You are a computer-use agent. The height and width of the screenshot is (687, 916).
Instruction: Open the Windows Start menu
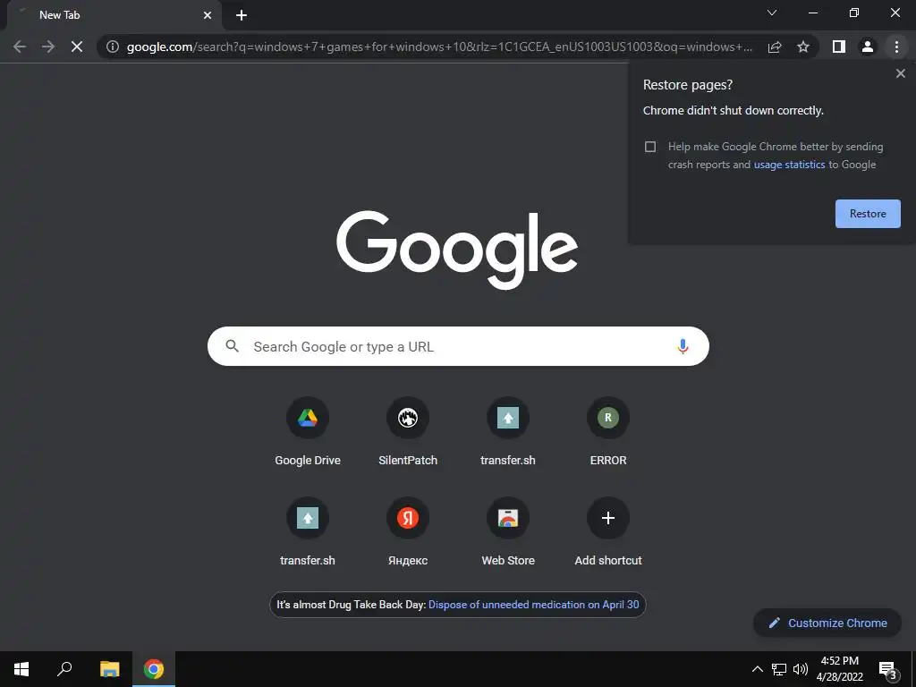click(21, 669)
